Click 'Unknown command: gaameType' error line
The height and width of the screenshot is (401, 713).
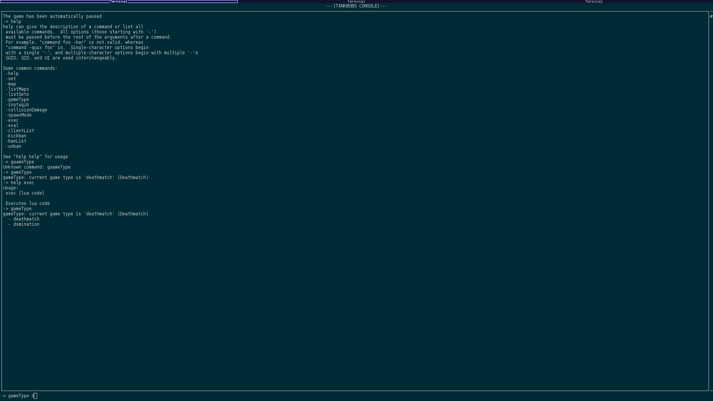[37, 167]
